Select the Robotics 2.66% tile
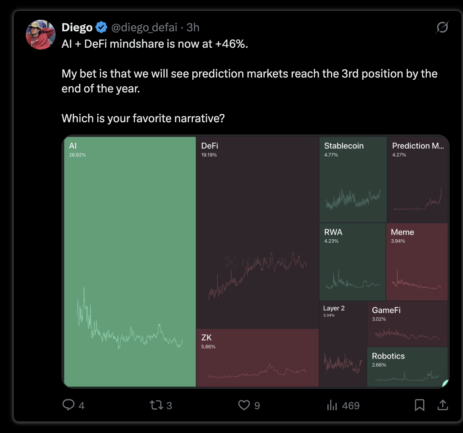The width and height of the screenshot is (463, 433). coord(407,367)
